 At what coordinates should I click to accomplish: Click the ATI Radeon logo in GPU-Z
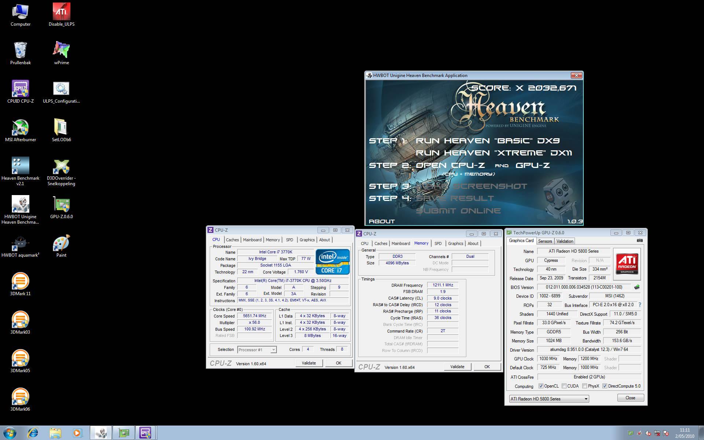(x=627, y=264)
